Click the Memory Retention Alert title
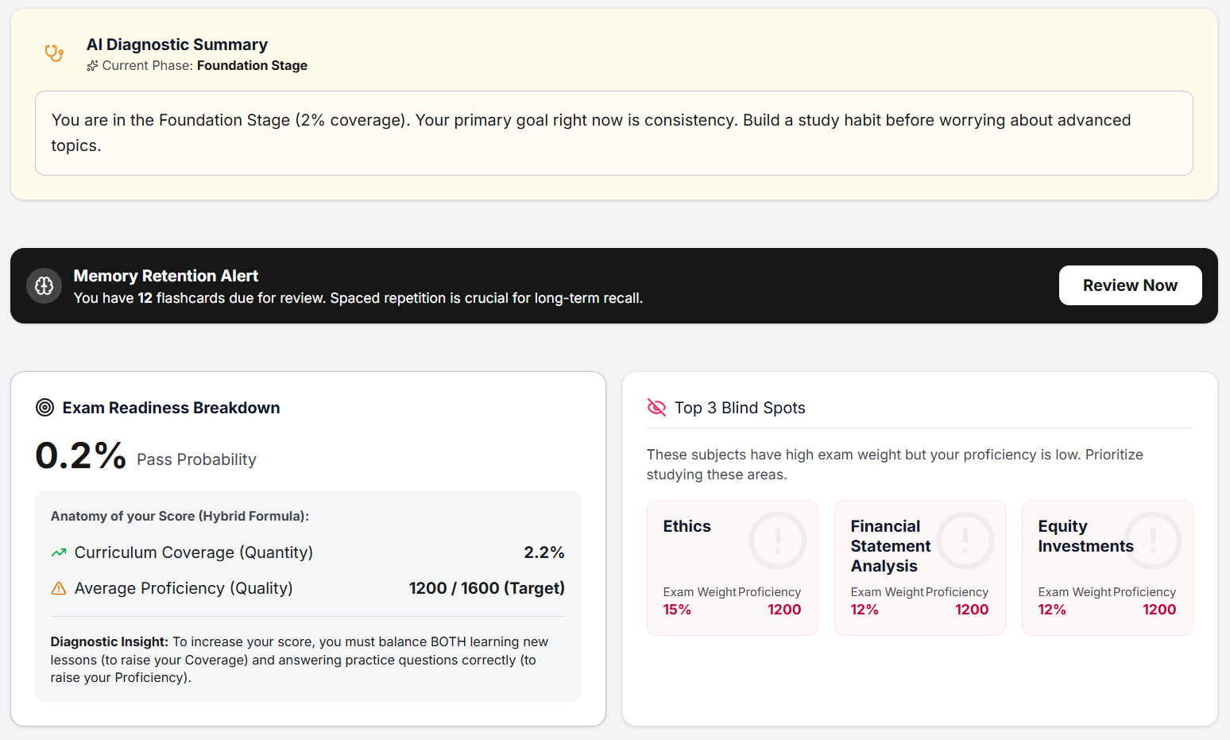Viewport: 1230px width, 740px height. coord(166,276)
